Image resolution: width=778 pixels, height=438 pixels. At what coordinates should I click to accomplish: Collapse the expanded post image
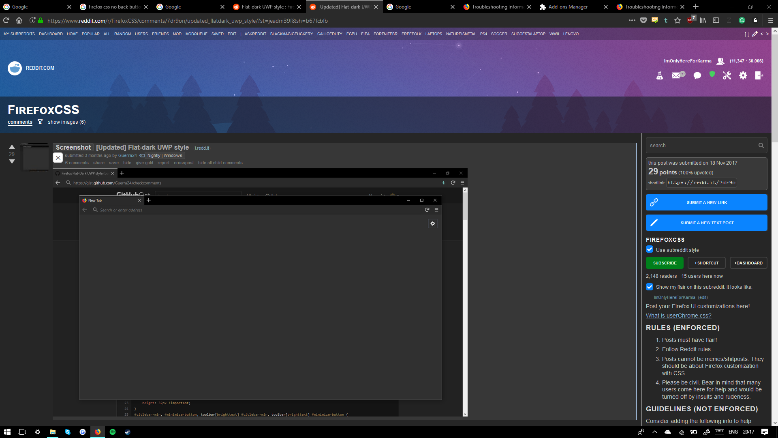tap(58, 158)
